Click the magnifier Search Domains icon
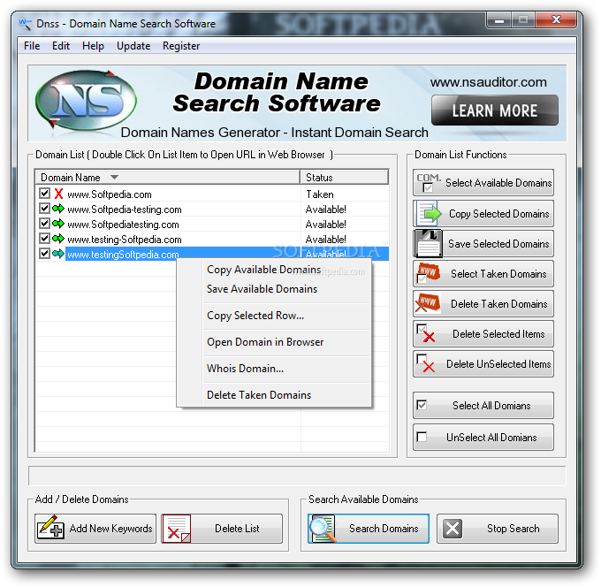Viewport: 601px width, 587px height. [323, 529]
